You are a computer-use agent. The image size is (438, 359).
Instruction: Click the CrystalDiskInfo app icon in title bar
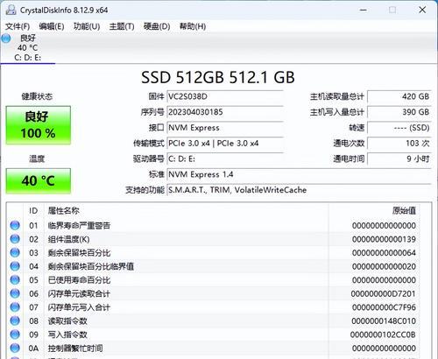11,10
